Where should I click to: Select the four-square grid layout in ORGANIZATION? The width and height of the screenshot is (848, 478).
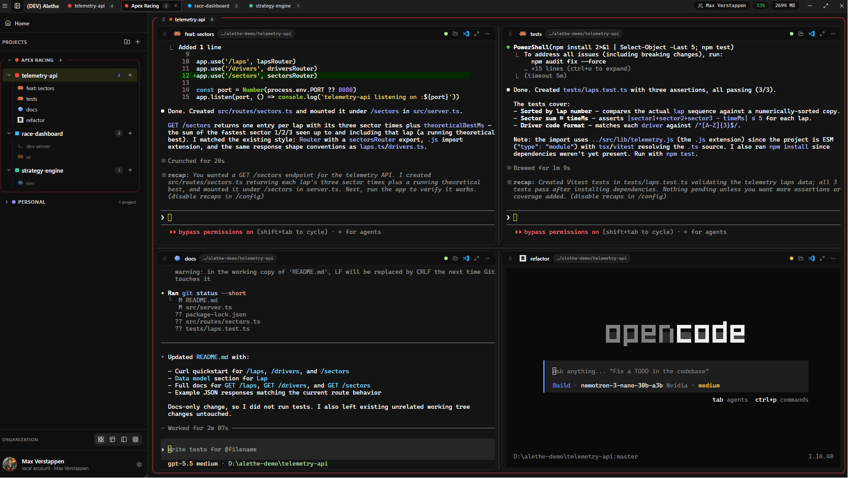pos(101,439)
